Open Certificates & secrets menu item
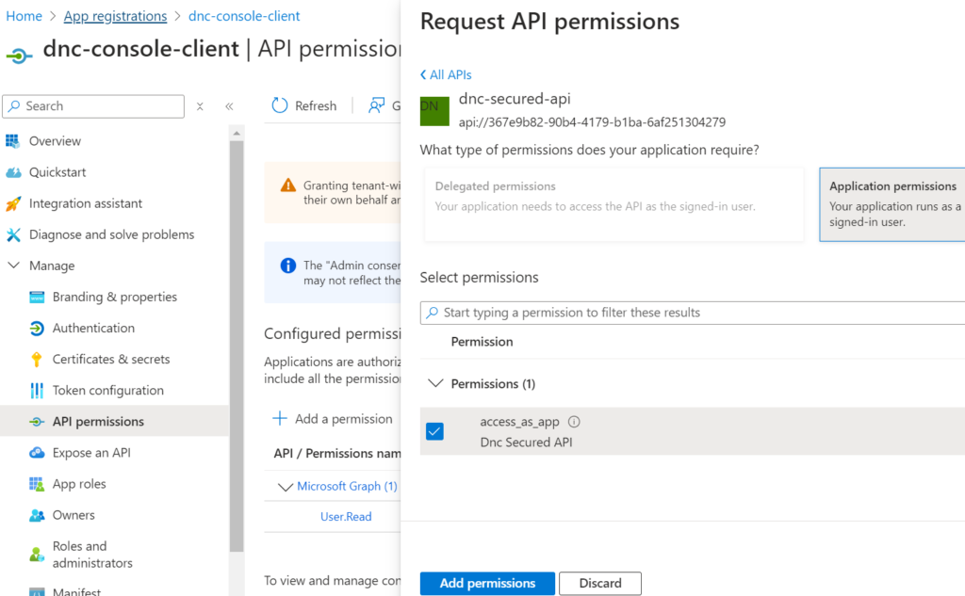The image size is (965, 596). tap(111, 359)
